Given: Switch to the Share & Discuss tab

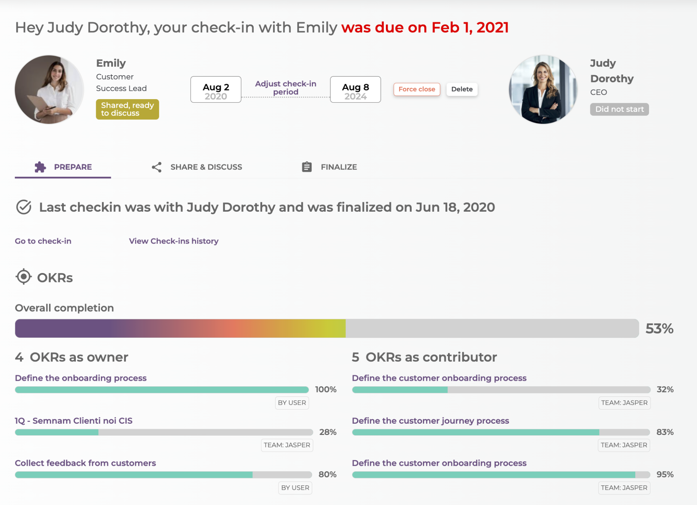Looking at the screenshot, I should click(x=206, y=167).
